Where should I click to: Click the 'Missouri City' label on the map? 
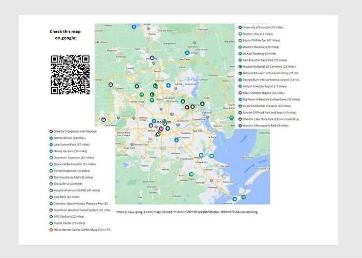click(141, 144)
